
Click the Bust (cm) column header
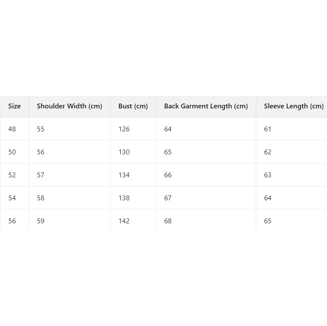pyautogui.click(x=133, y=106)
